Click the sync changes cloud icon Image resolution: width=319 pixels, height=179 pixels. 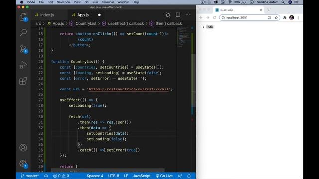tap(46, 176)
